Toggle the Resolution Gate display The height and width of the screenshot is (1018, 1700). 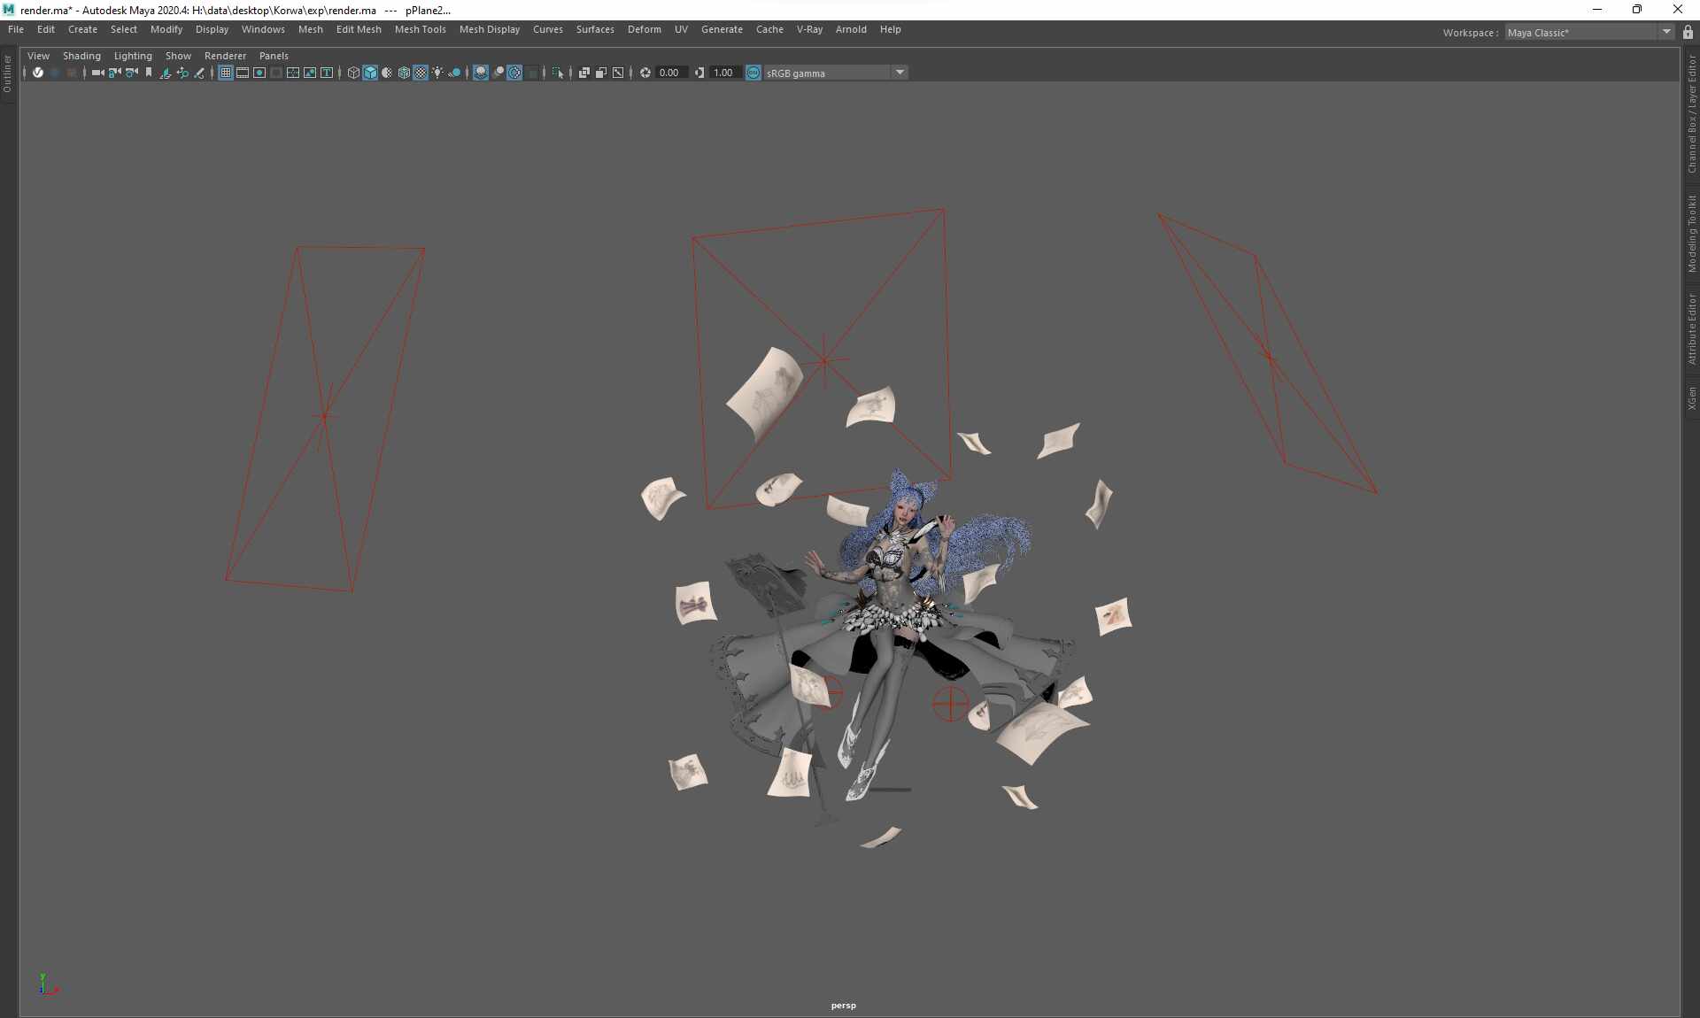click(x=259, y=73)
